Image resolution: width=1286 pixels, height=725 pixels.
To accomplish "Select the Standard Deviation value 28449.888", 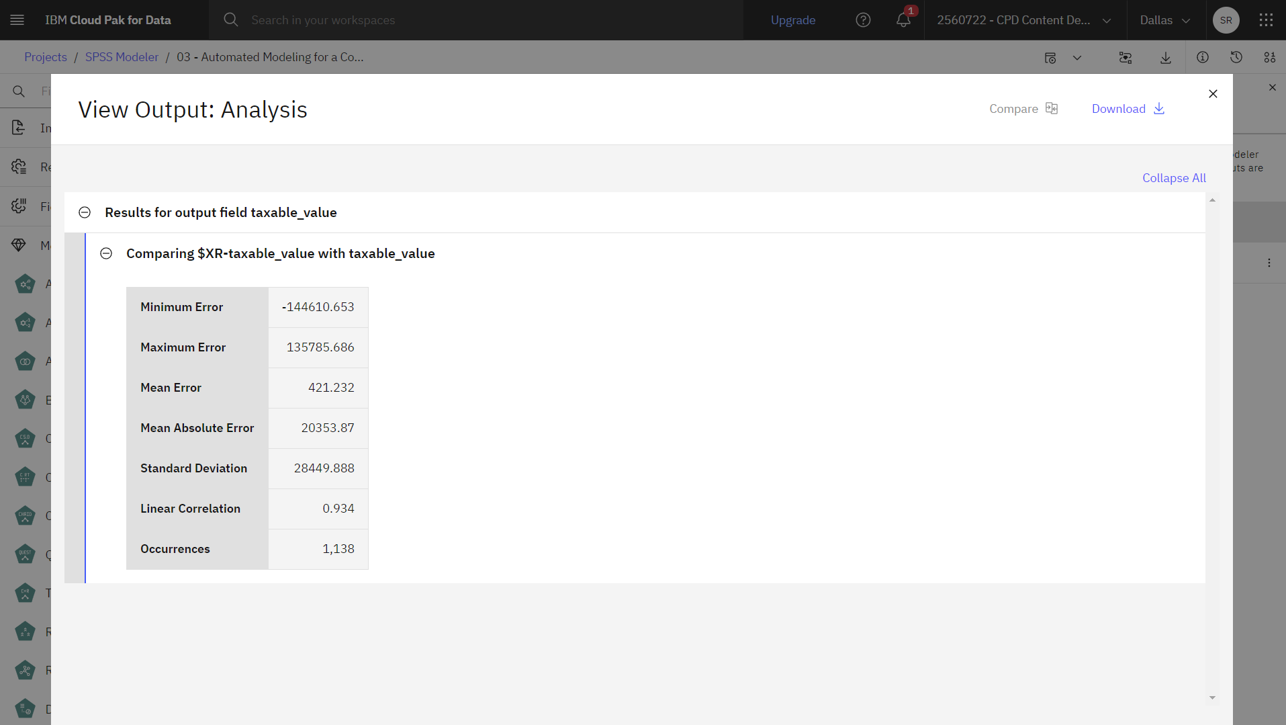I will click(x=324, y=468).
